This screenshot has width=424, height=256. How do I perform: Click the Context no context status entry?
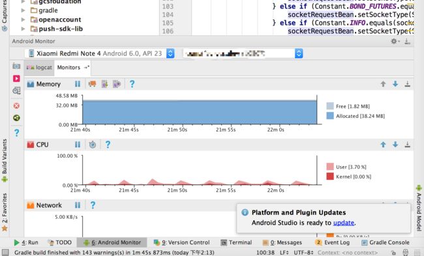click(x=348, y=253)
